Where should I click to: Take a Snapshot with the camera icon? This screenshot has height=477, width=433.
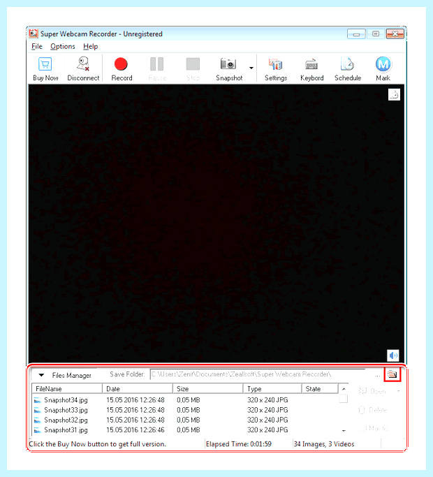point(228,64)
